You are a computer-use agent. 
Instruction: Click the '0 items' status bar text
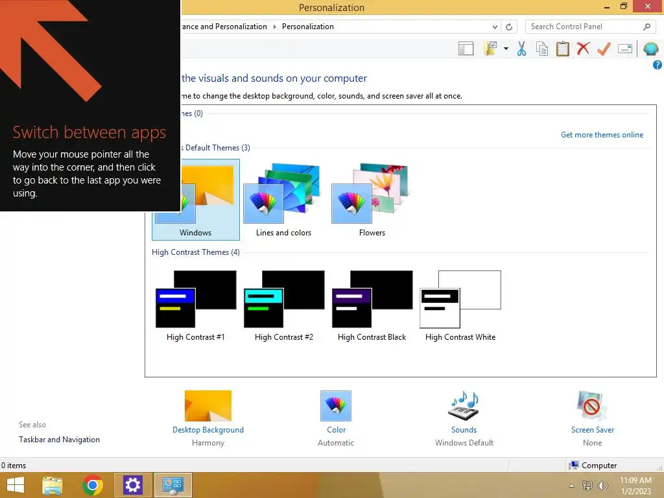click(x=14, y=466)
